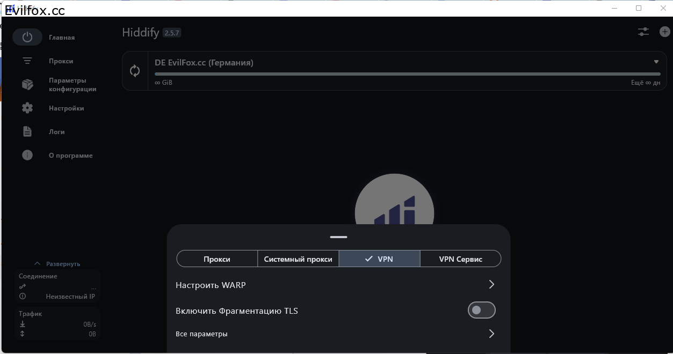Open the Прокси sidebar filter icon
The image size is (673, 354).
click(x=27, y=61)
